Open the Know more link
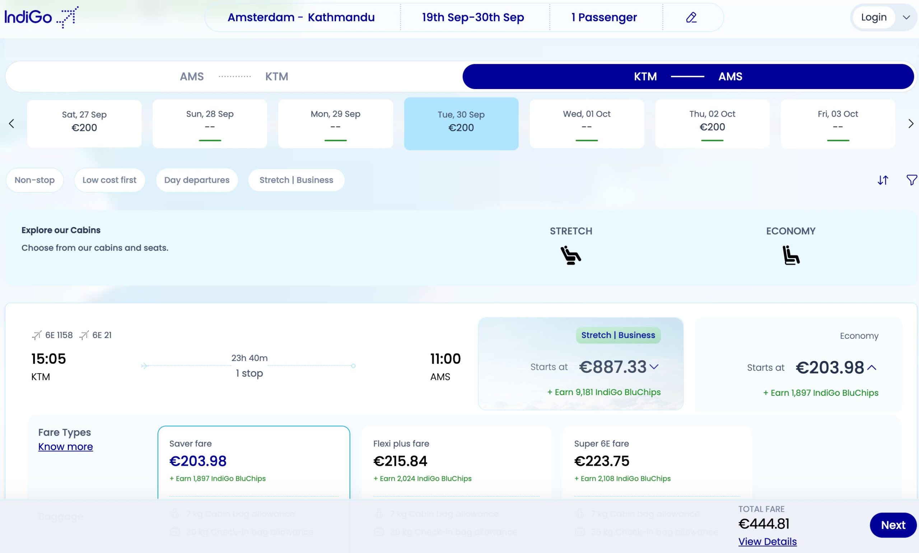Viewport: 919px width, 553px height. click(66, 447)
